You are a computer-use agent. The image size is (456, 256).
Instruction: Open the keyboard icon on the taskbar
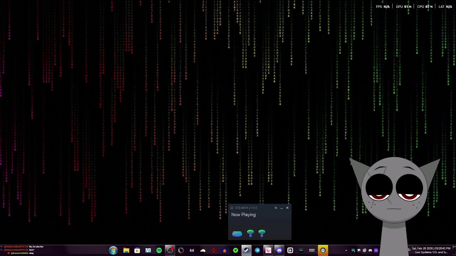click(x=312, y=250)
